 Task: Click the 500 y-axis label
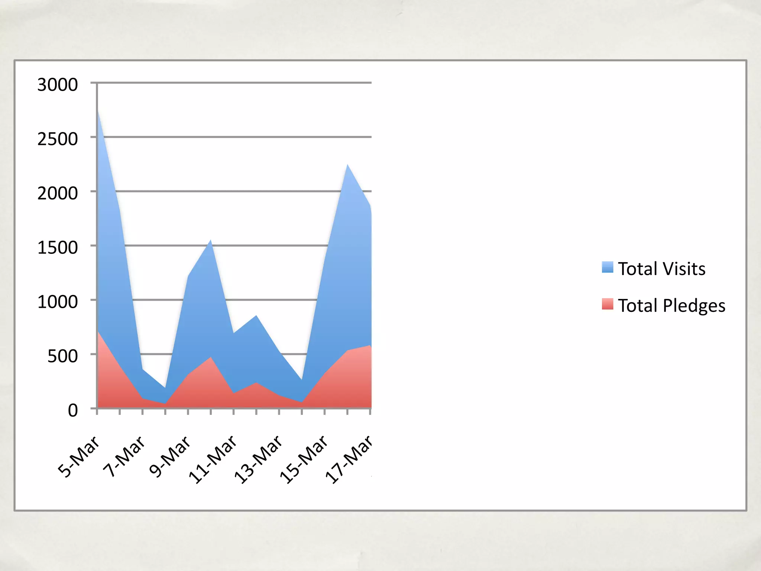pyautogui.click(x=62, y=356)
